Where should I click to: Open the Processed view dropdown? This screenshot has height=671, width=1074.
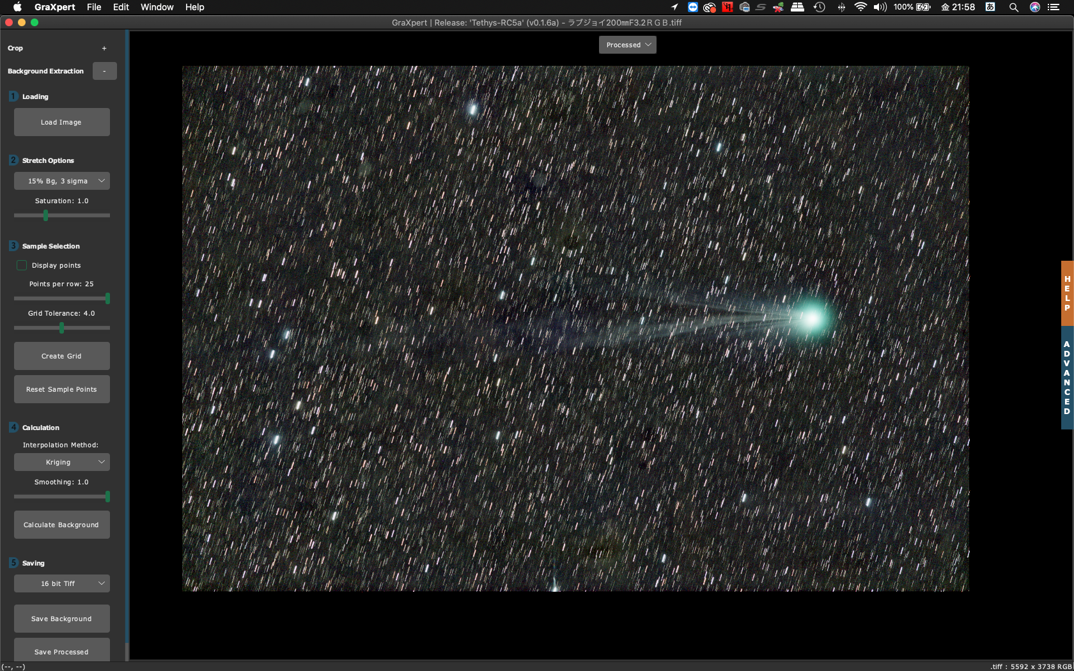pyautogui.click(x=628, y=45)
